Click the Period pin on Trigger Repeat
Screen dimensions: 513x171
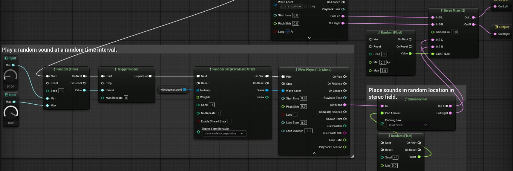pyautogui.click(x=103, y=90)
